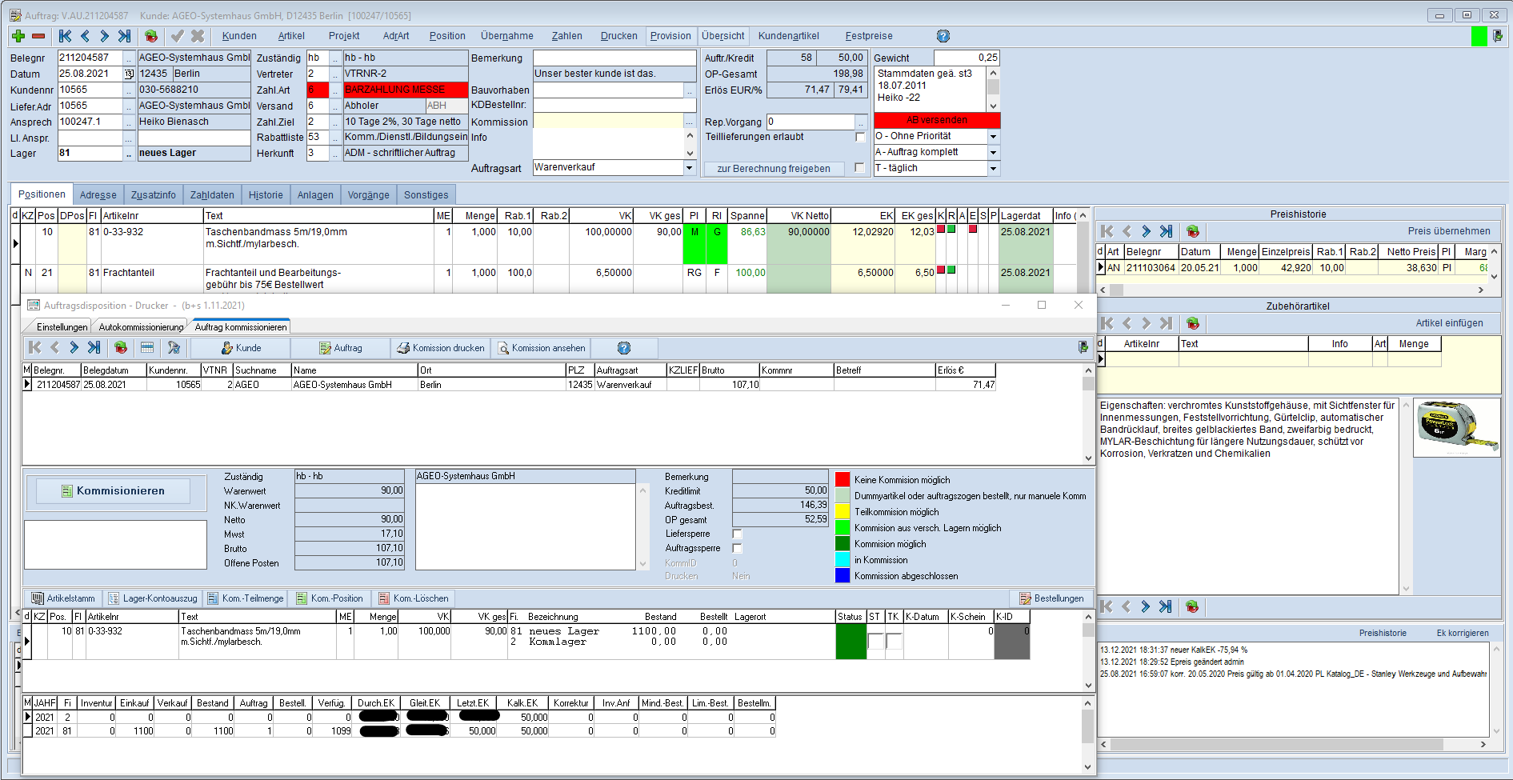Expand the 'A - Auftrag komplett' dropdown

(994, 153)
